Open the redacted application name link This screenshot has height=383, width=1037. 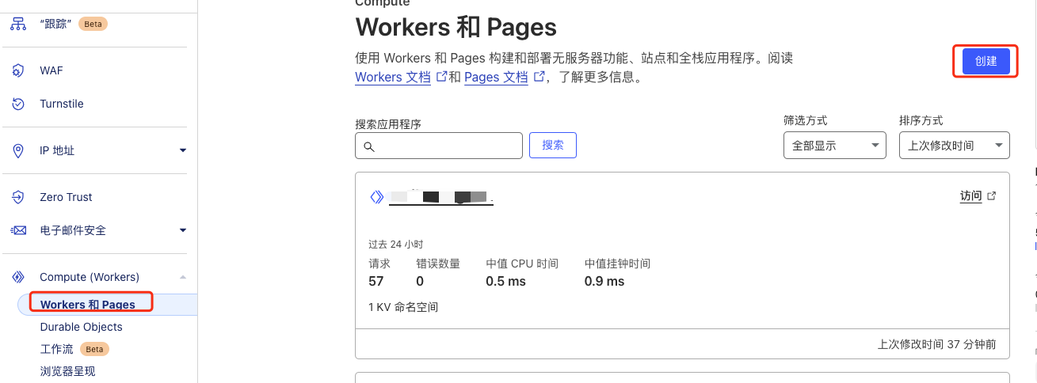[441, 198]
